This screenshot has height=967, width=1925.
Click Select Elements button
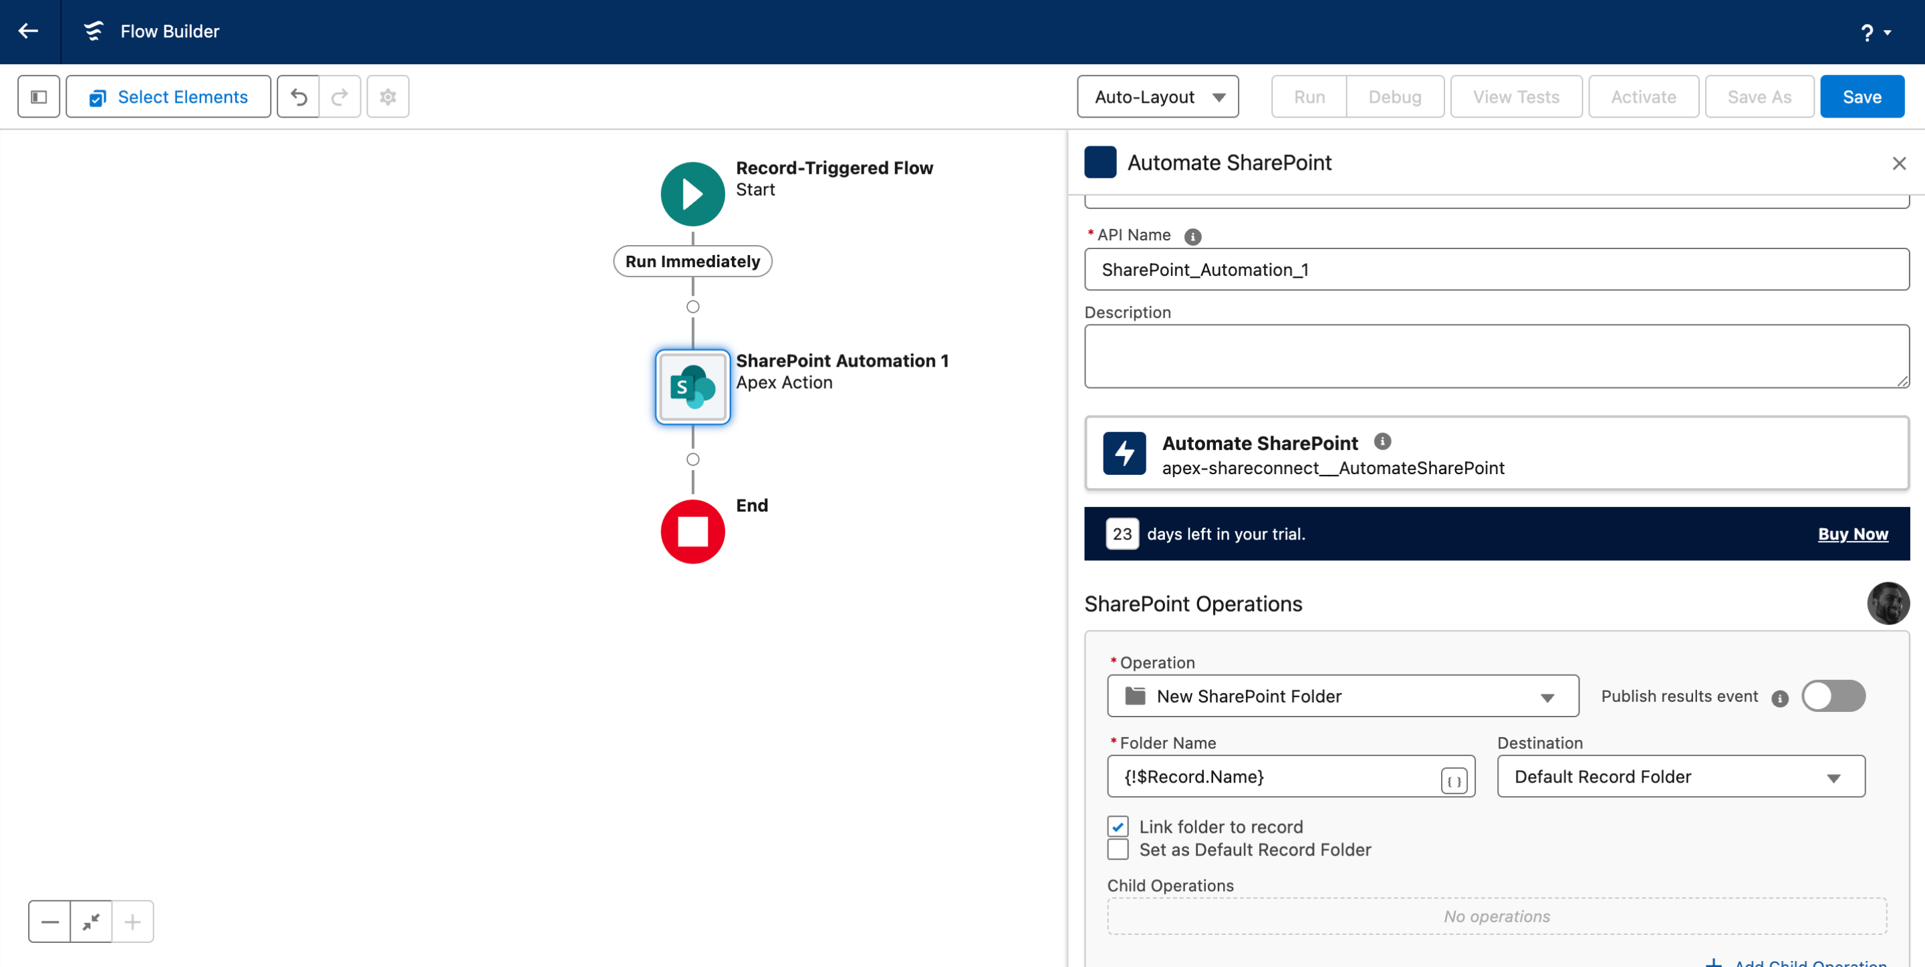pyautogui.click(x=168, y=96)
